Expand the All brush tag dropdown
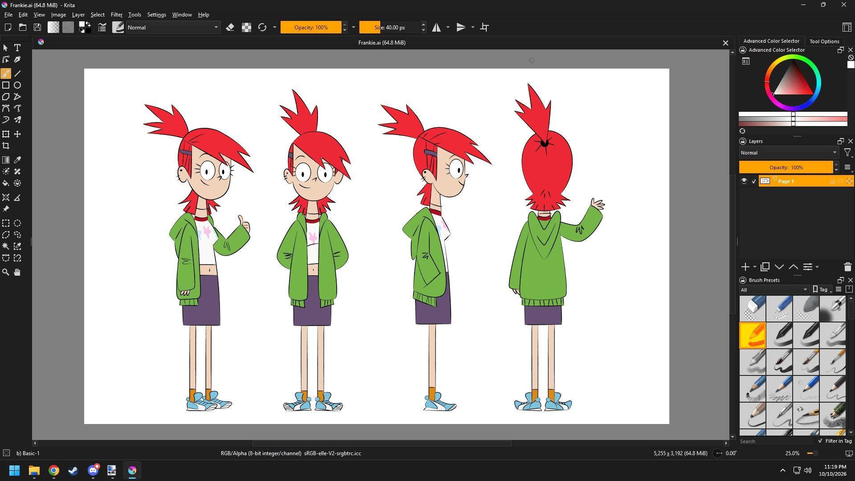This screenshot has width=855, height=481. click(774, 289)
